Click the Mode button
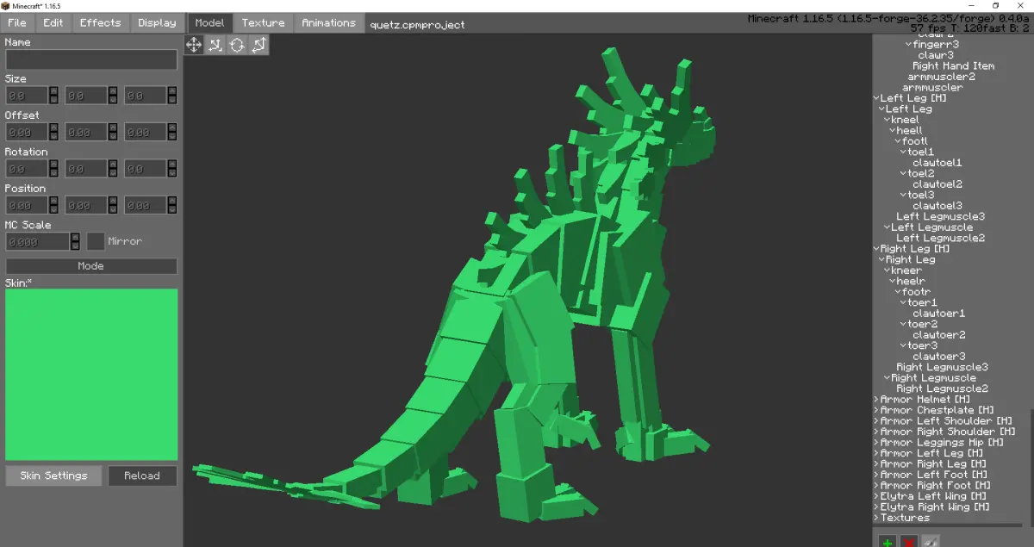The image size is (1034, 547). point(91,266)
